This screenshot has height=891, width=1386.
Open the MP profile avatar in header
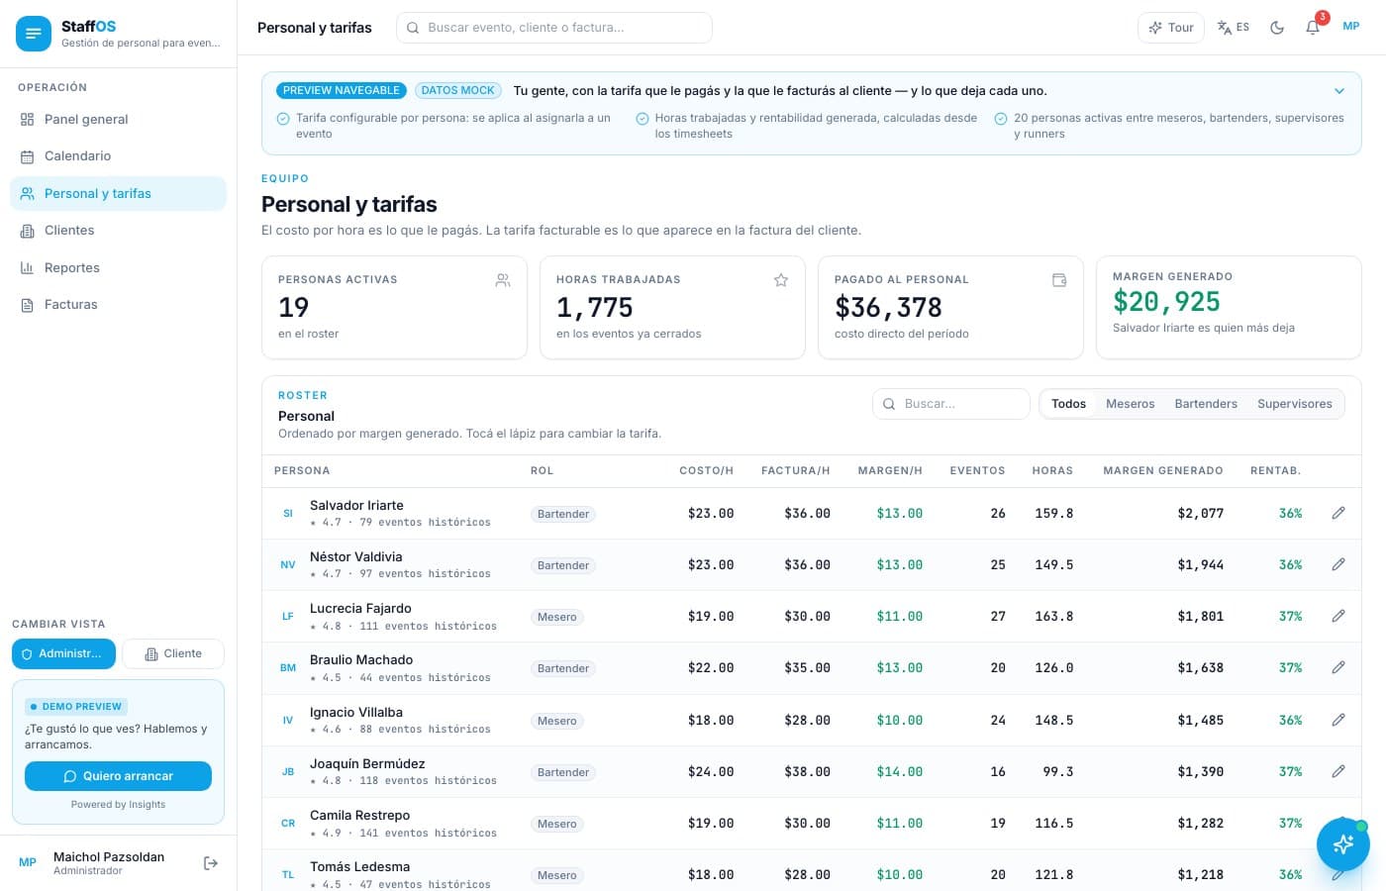[1351, 27]
